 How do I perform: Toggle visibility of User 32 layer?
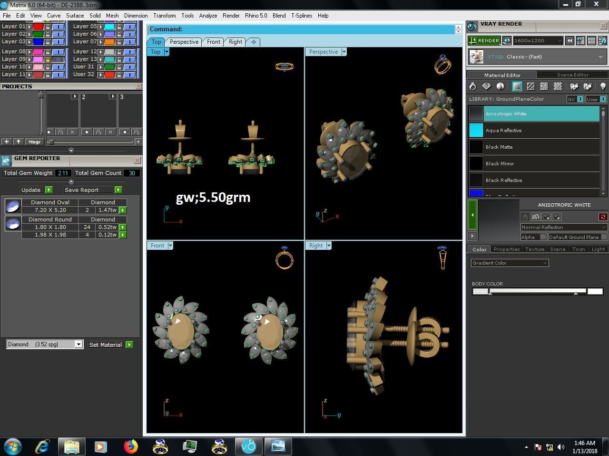[x=129, y=74]
